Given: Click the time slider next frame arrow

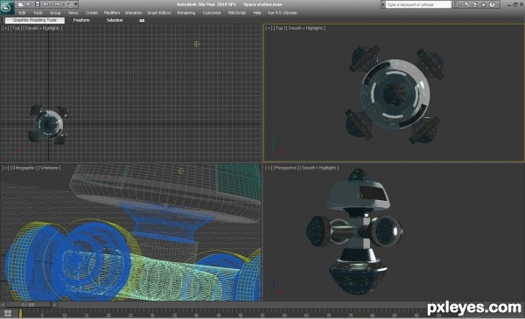Looking at the screenshot, I should click(x=54, y=305).
